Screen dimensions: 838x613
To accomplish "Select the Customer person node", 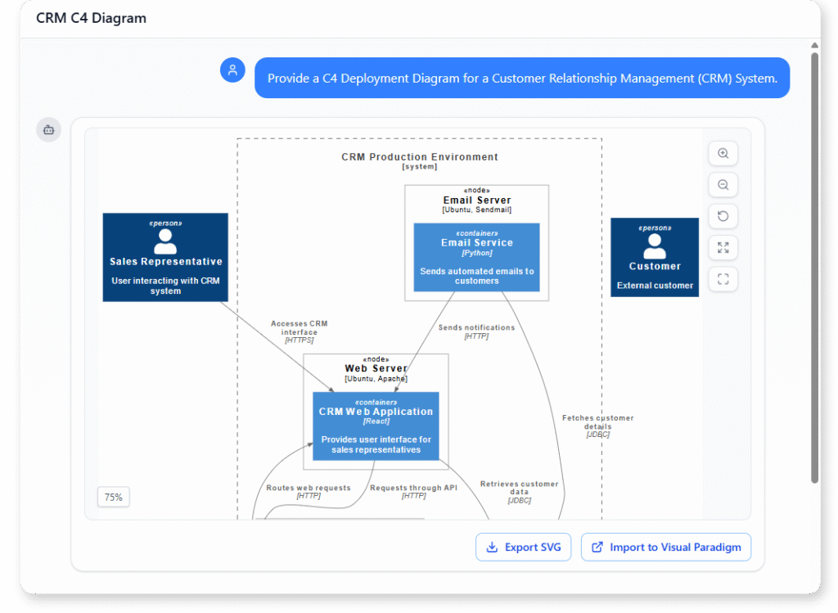I will click(x=654, y=256).
